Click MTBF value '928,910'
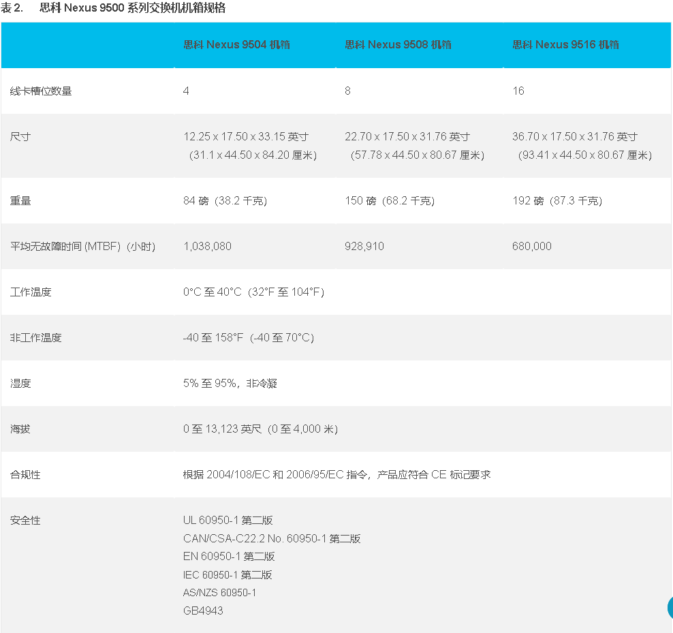673x633 pixels. click(x=364, y=247)
